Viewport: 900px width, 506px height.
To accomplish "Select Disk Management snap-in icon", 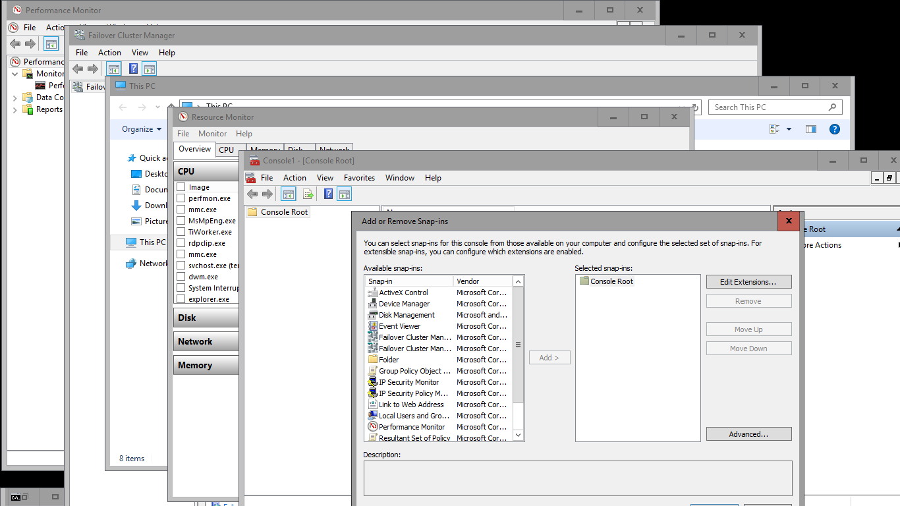I will click(x=373, y=315).
